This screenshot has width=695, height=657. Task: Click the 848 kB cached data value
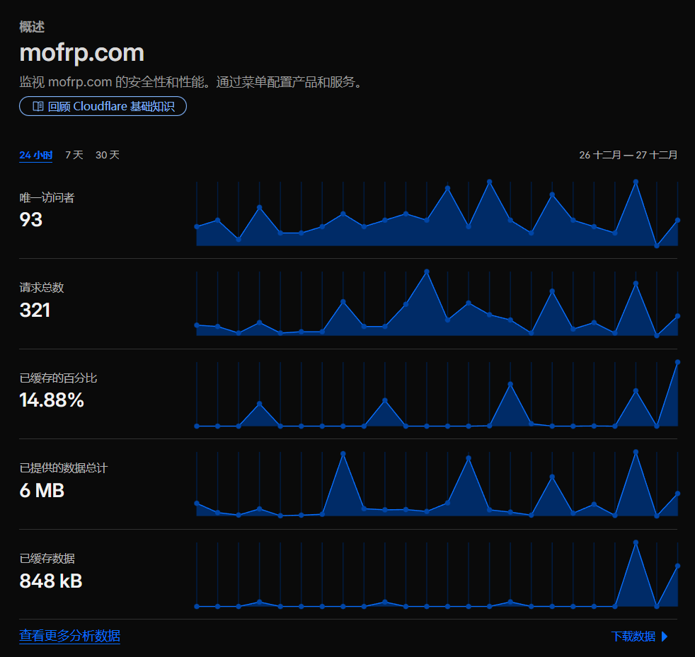[50, 582]
